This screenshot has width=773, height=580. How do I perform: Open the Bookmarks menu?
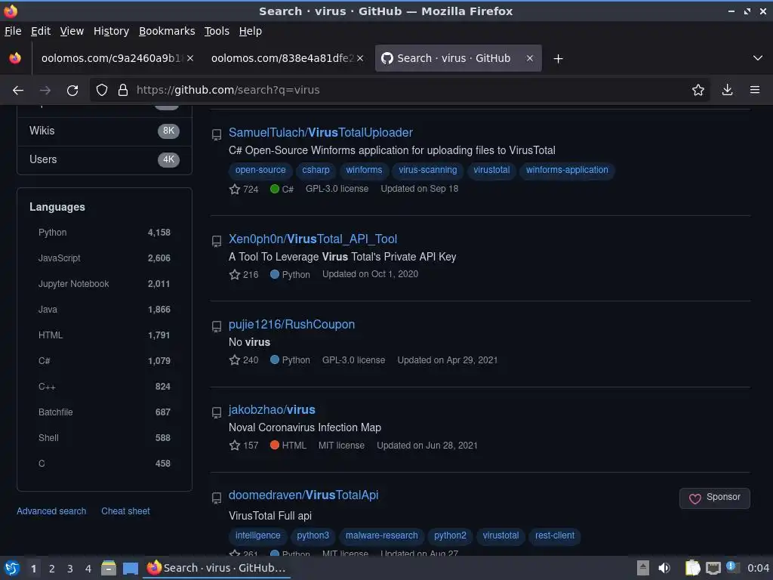point(167,31)
